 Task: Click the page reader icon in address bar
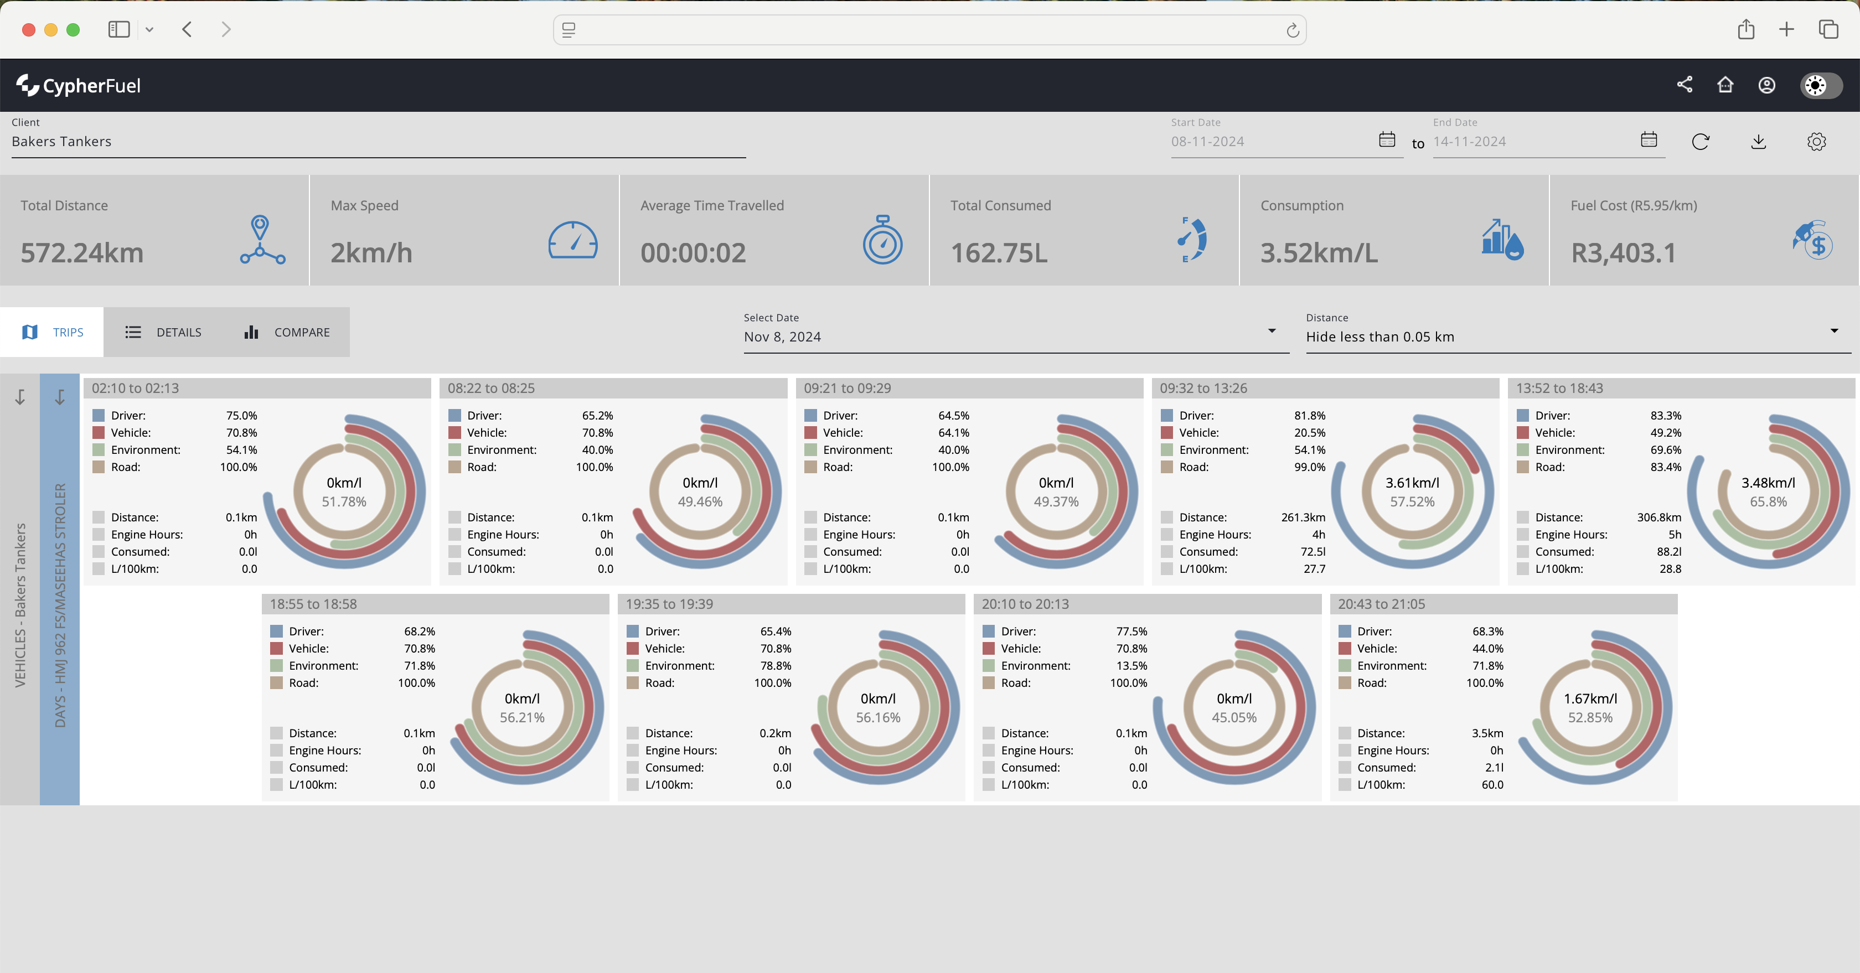(569, 29)
